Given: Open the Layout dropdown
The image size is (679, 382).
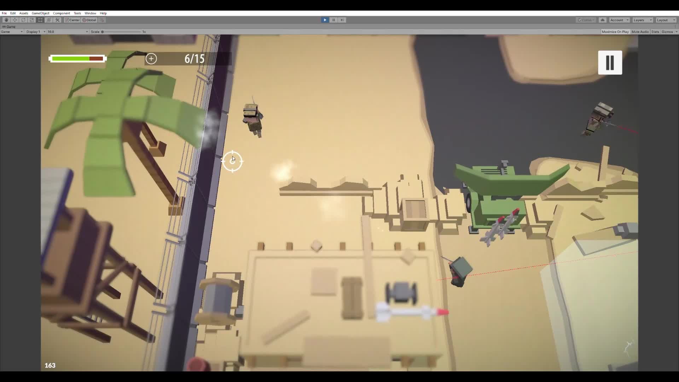Looking at the screenshot, I should tap(665, 20).
